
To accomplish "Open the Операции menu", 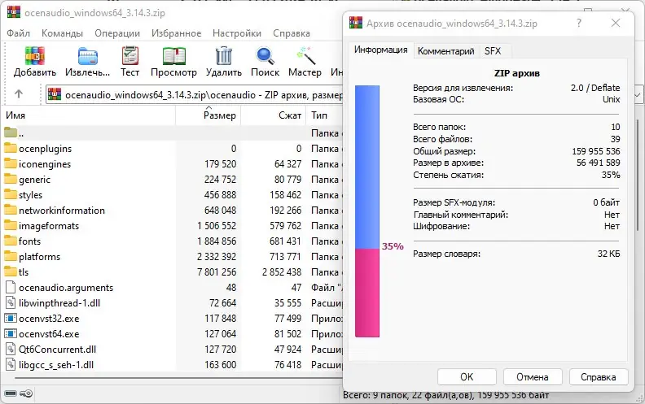I will tap(117, 33).
